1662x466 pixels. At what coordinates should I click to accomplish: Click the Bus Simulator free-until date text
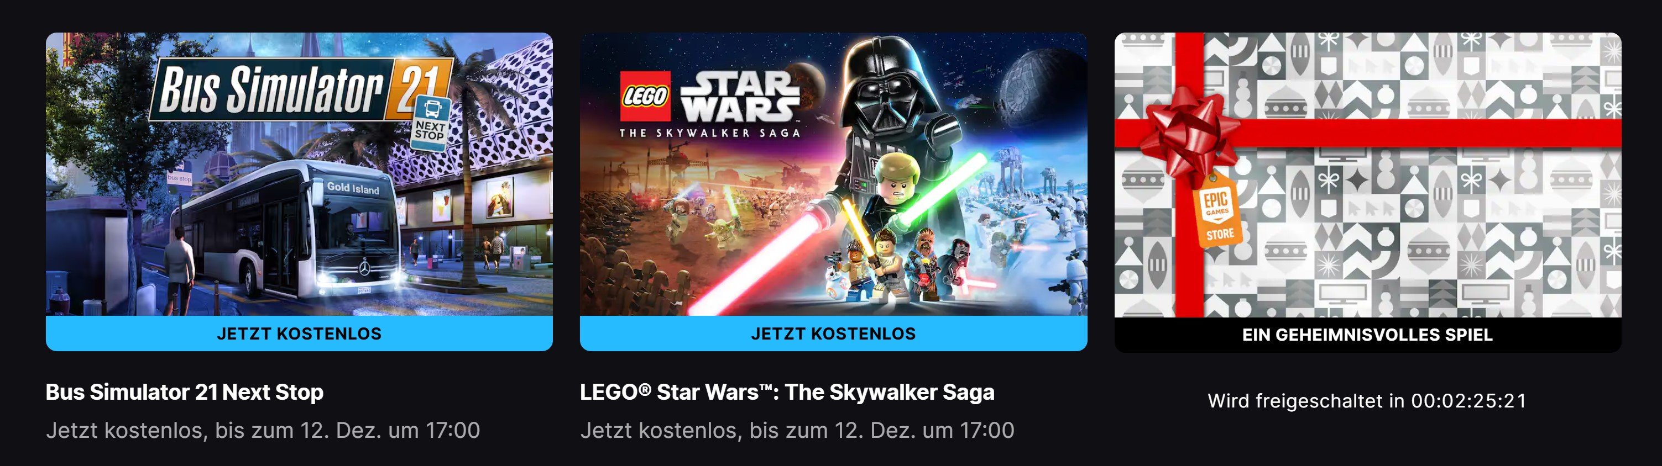[263, 430]
